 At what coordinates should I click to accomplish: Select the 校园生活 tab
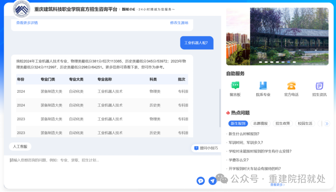coord(305,124)
